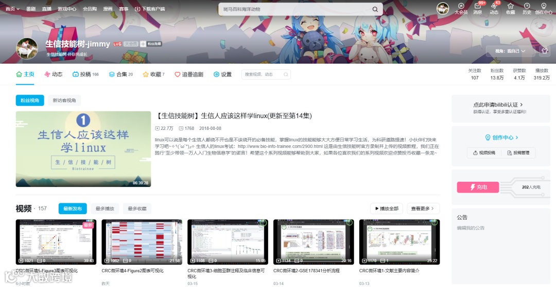Viewport: 556px width, 287px height.
Task: Select the 投稿 166 tab
Action: [x=85, y=74]
